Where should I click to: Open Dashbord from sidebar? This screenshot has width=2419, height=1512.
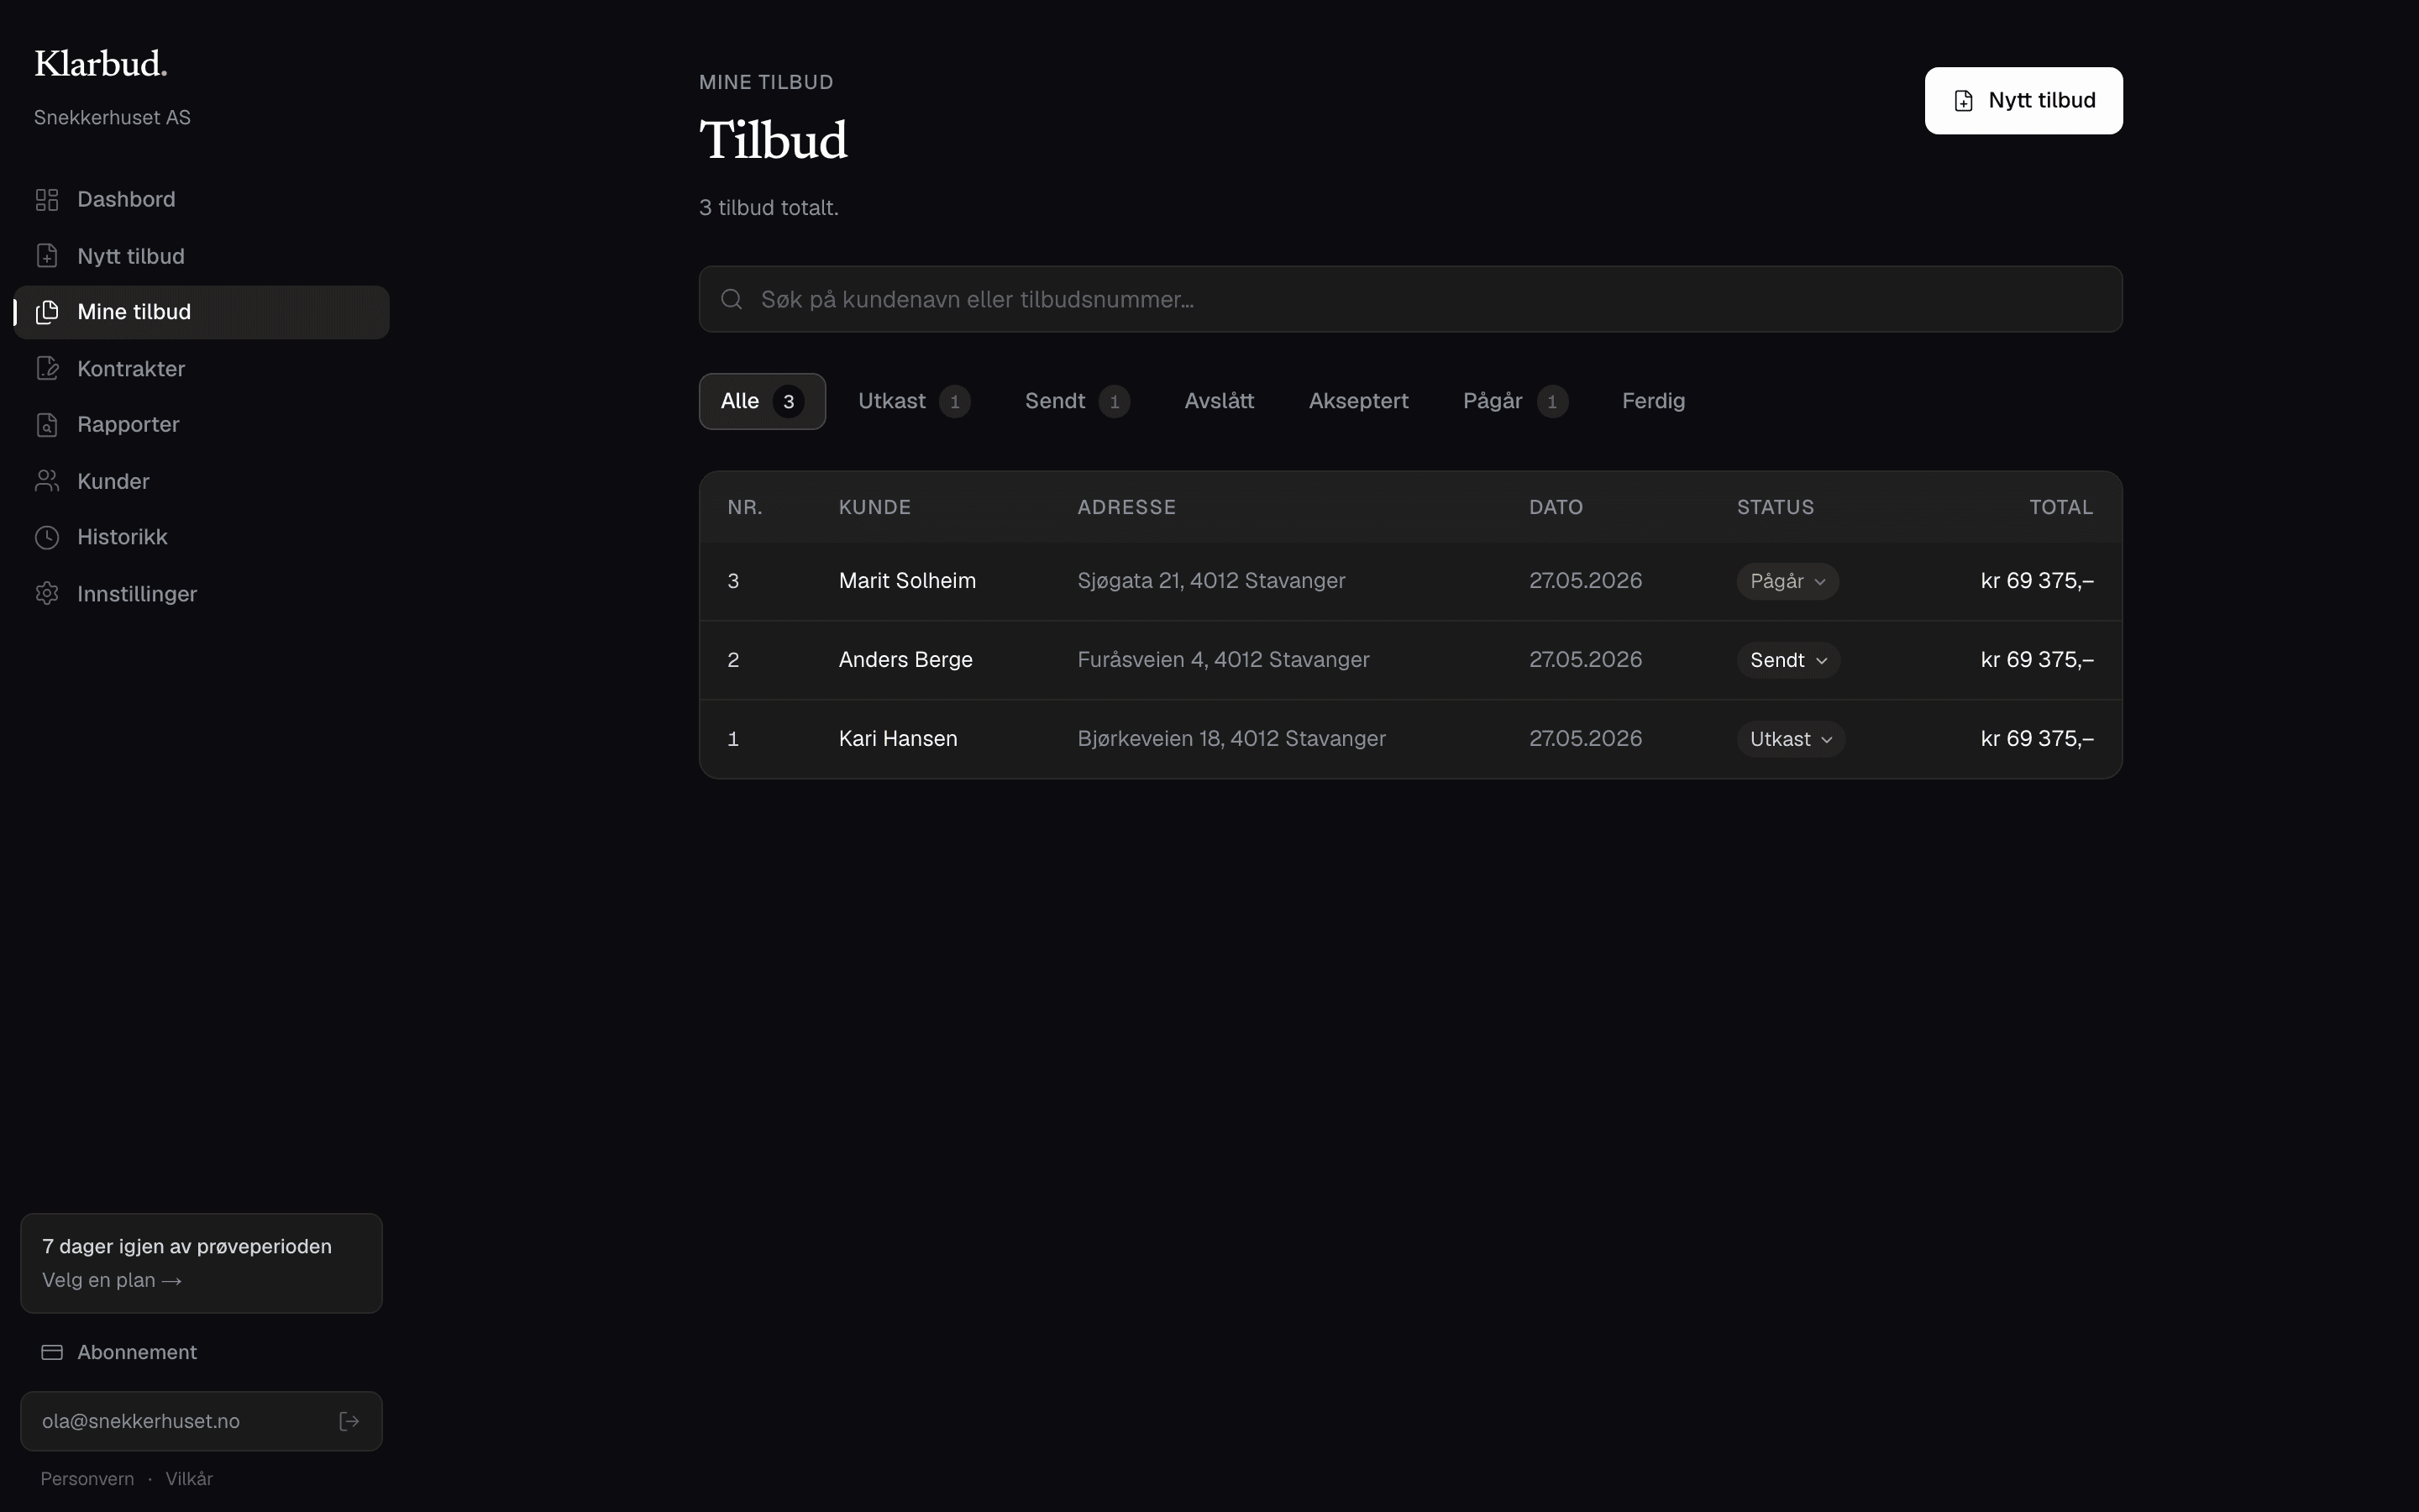pyautogui.click(x=201, y=200)
